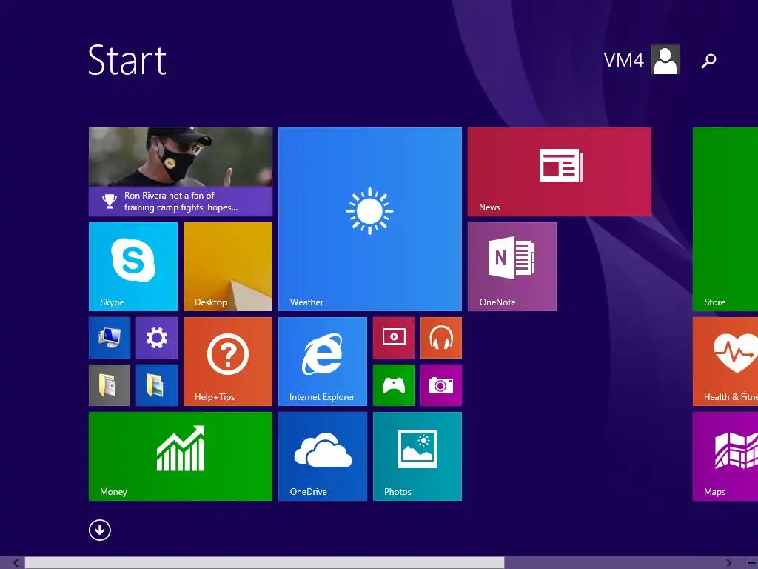Open the Desktop tile

point(228,267)
